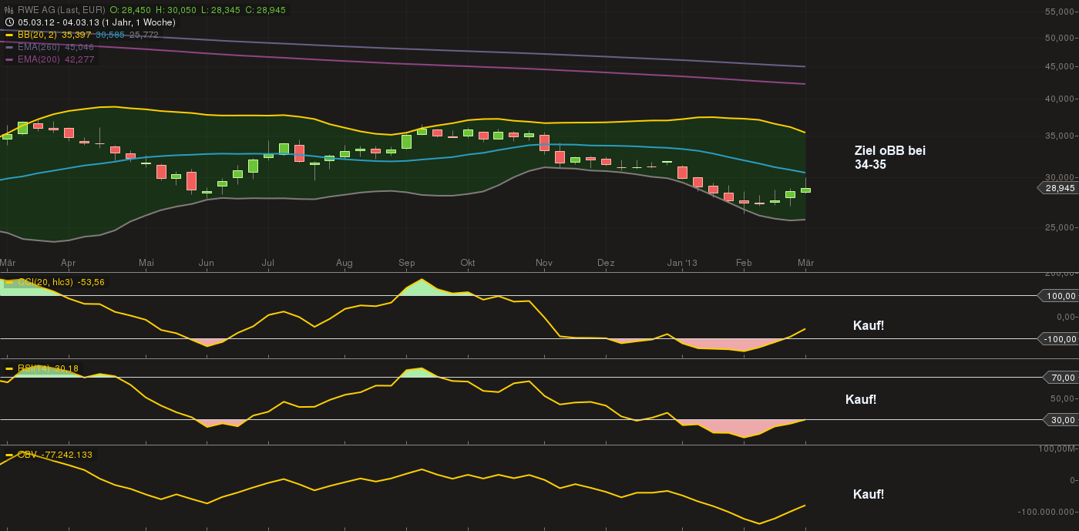
Task: Click the 'Nov' time axis label
Action: point(544,263)
